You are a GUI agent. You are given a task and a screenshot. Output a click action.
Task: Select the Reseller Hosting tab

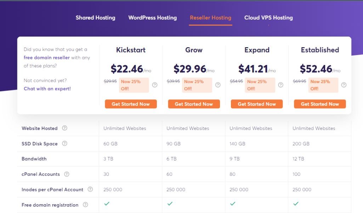point(210,18)
